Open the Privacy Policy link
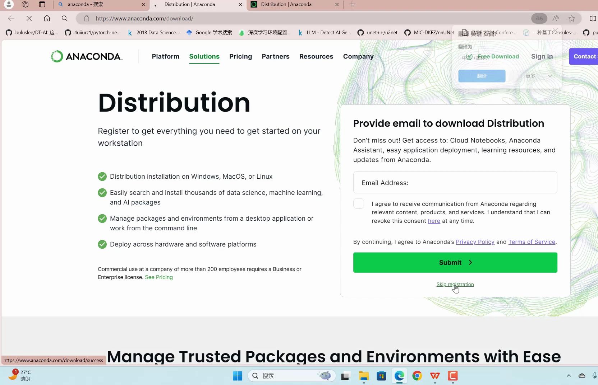The image size is (598, 385). [475, 242]
